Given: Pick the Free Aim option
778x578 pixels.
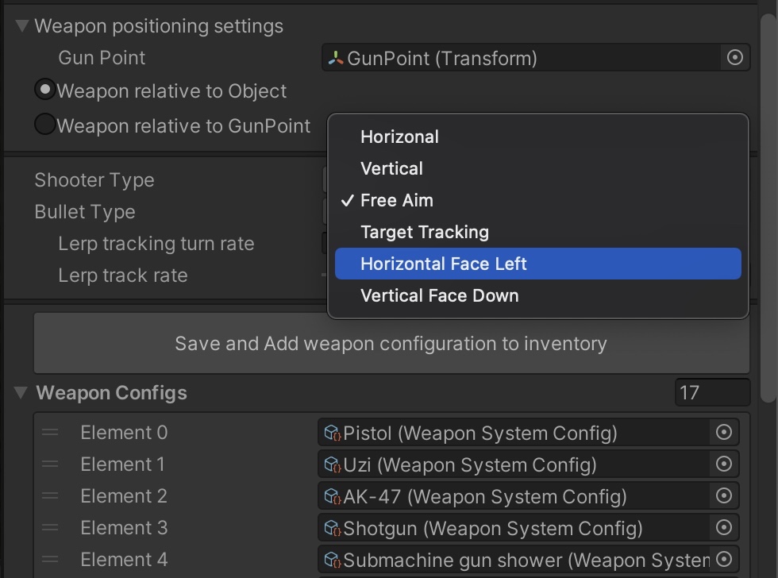Looking at the screenshot, I should 397,201.
